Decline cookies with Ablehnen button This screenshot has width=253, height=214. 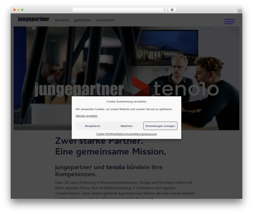(126, 126)
